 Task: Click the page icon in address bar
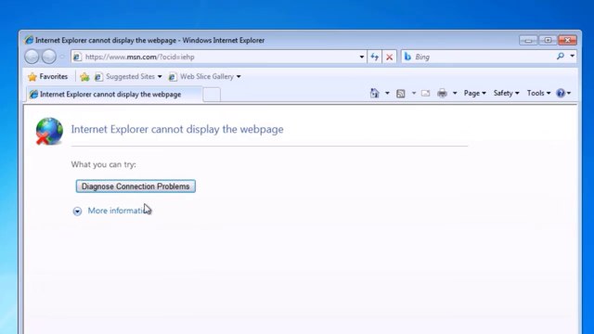click(77, 57)
